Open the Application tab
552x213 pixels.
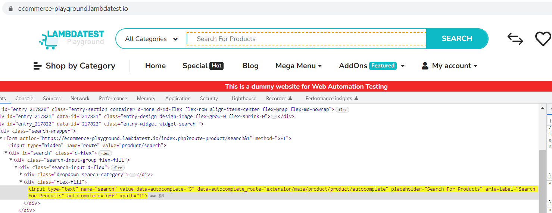(178, 98)
